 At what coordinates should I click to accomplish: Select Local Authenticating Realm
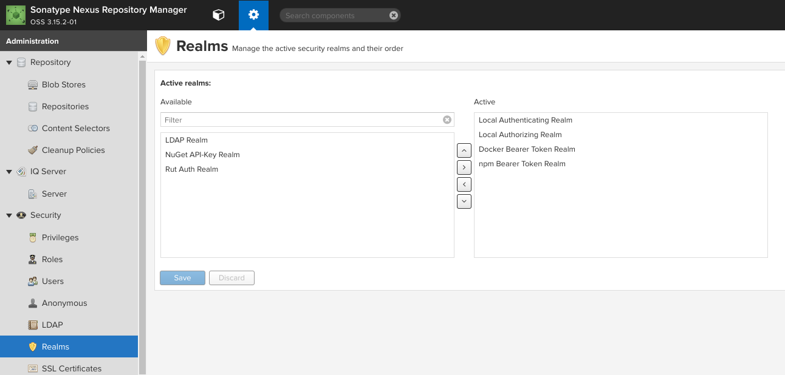[621, 120]
